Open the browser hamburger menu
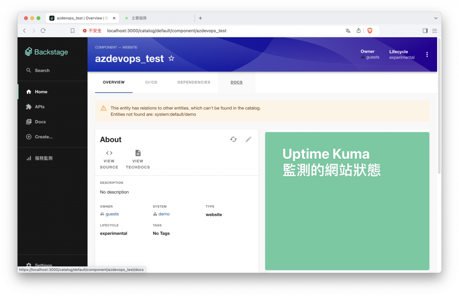Image resolution: width=459 pixels, height=296 pixels. coord(434,31)
